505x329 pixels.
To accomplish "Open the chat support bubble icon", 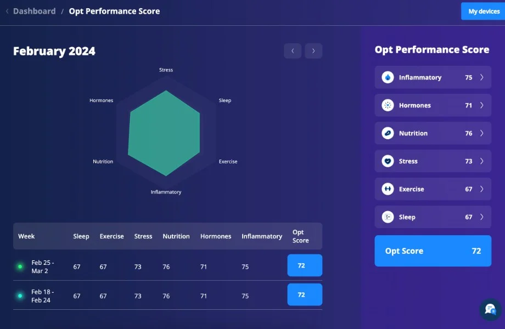I will (x=490, y=310).
